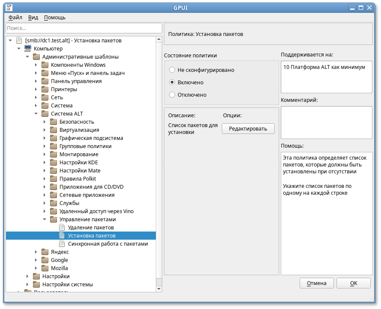Collapse the Система ALT branch
The width and height of the screenshot is (381, 309).
pos(36,114)
